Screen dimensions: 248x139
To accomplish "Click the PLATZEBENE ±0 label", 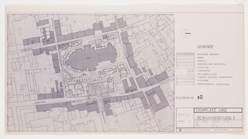I will click(x=189, y=98).
